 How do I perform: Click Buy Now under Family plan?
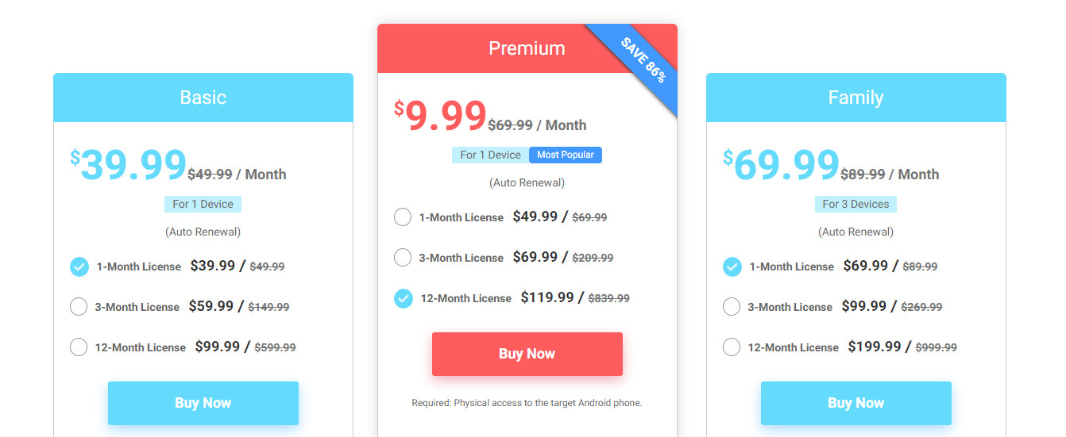(856, 403)
